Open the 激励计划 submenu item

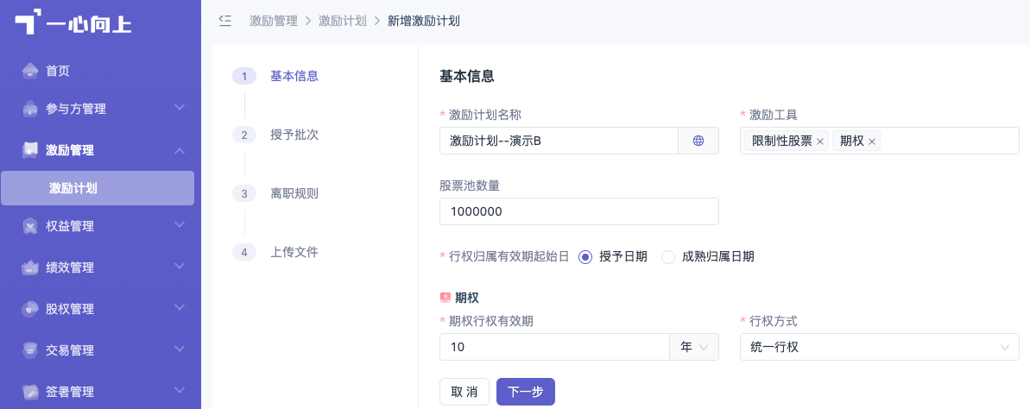pos(98,188)
